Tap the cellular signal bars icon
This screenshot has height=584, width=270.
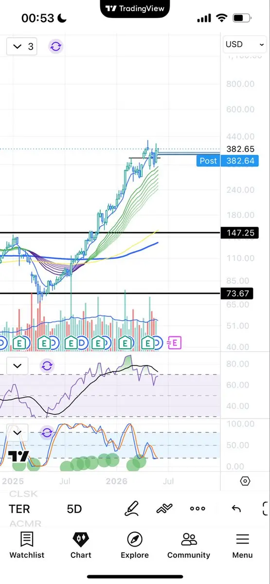[204, 18]
